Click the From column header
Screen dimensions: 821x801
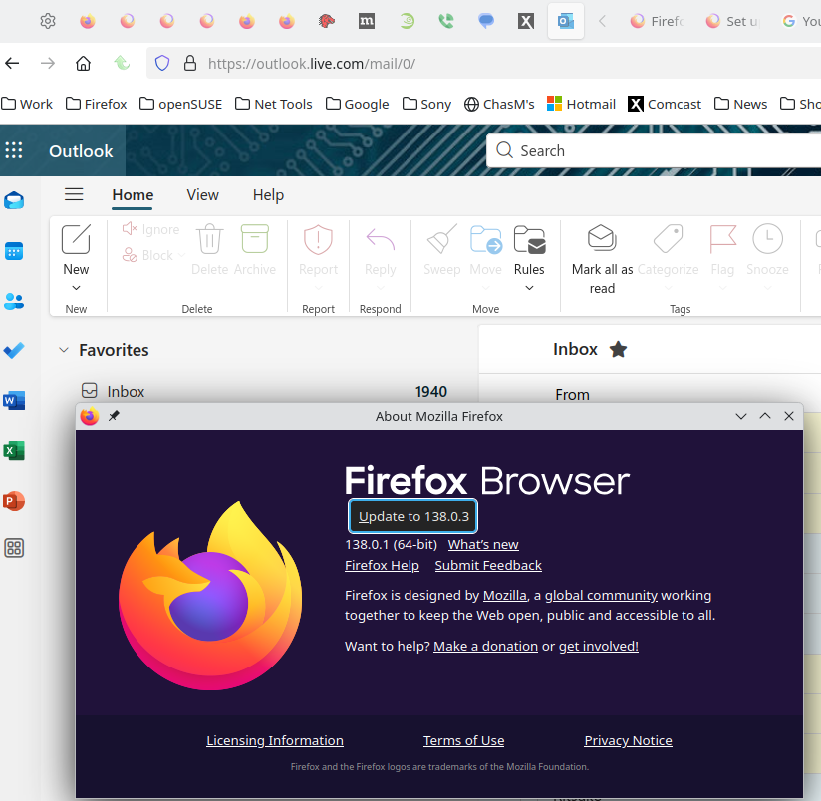pyautogui.click(x=572, y=395)
